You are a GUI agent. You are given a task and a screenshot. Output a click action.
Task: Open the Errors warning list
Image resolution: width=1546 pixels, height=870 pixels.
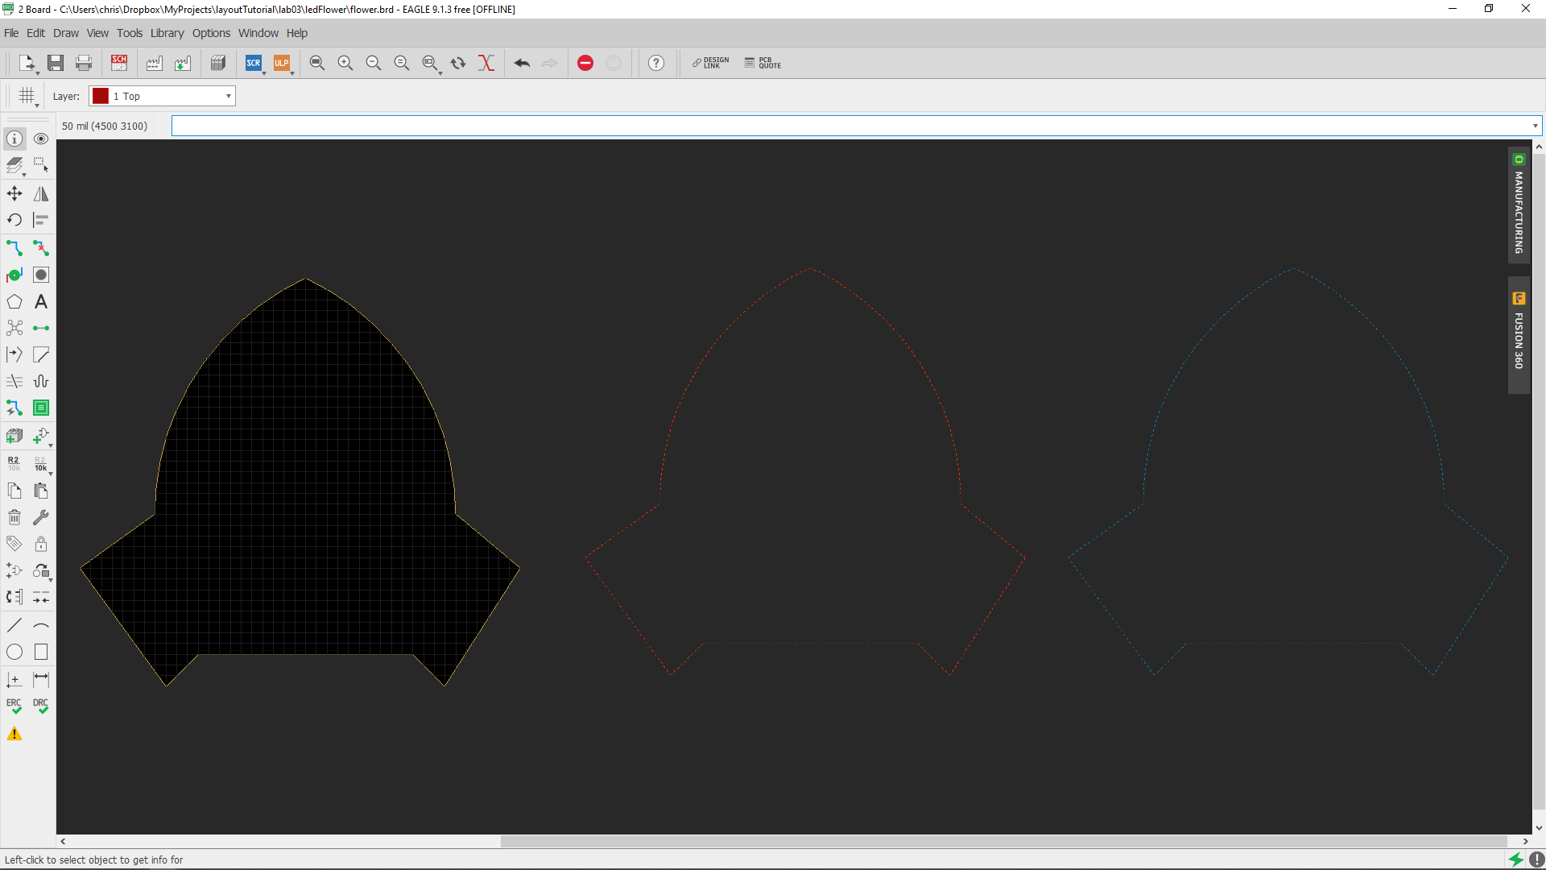[14, 734]
